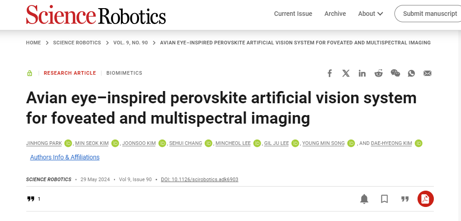Download the PDF using red icon
Image resolution: width=461 pixels, height=221 pixels.
(x=425, y=199)
